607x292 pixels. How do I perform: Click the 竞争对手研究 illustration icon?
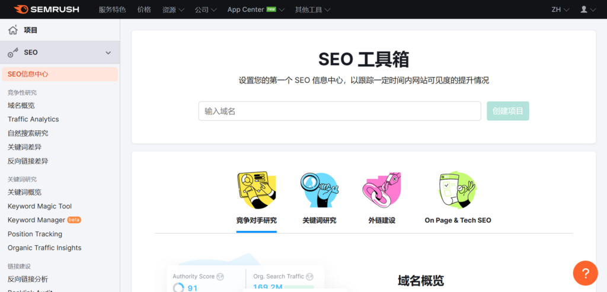tap(256, 191)
